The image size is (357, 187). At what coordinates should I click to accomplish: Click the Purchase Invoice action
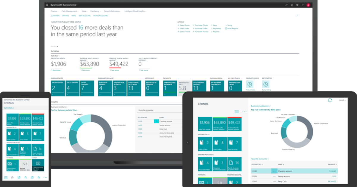point(201,31)
